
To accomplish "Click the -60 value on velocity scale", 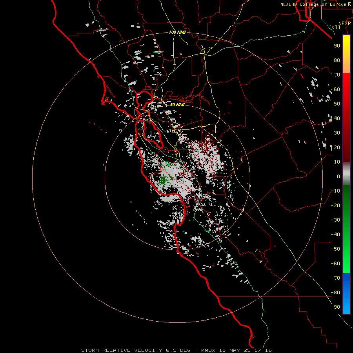I will 335,264.
